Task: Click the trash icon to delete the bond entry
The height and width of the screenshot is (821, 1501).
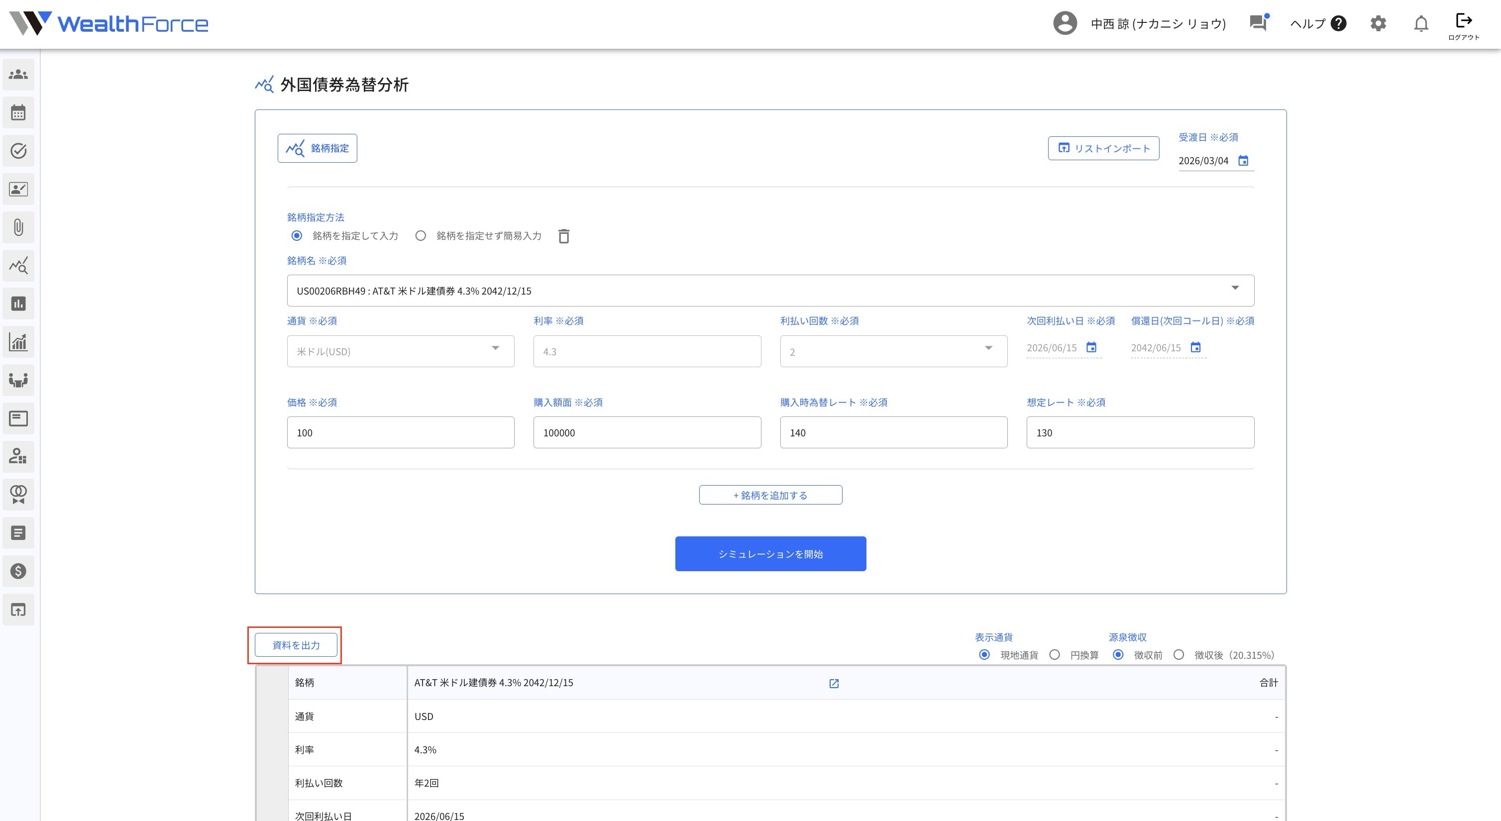Action: coord(563,236)
